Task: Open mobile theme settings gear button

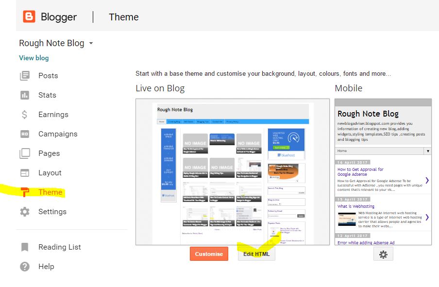Action: click(383, 254)
